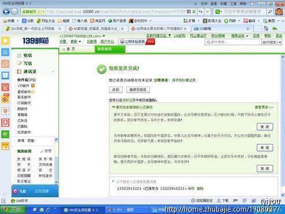Image resolution: width=285 pixels, height=214 pixels.
Task: Open the blue book reader sidebar icon
Action: pyautogui.click(x=5, y=75)
